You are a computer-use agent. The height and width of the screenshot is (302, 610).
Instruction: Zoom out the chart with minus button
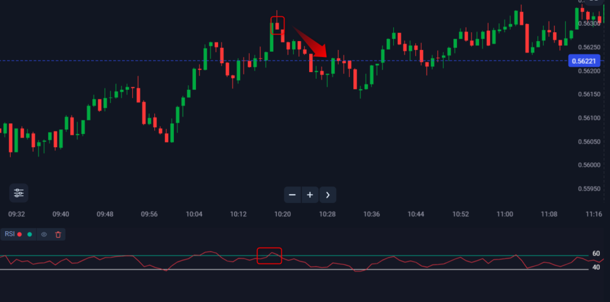(292, 195)
